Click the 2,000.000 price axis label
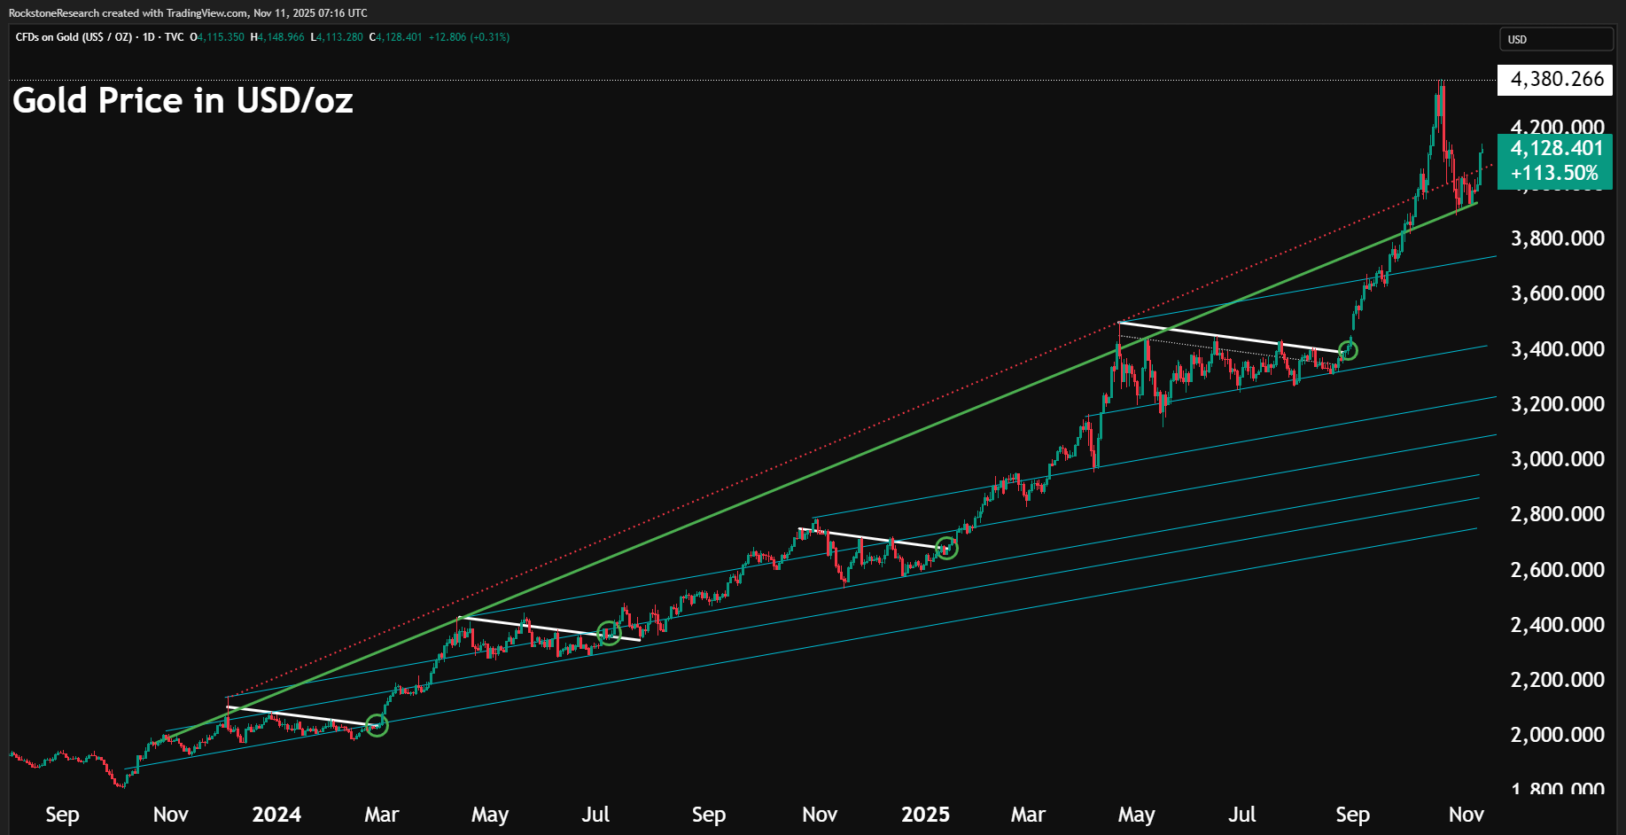1626x835 pixels. (1557, 735)
